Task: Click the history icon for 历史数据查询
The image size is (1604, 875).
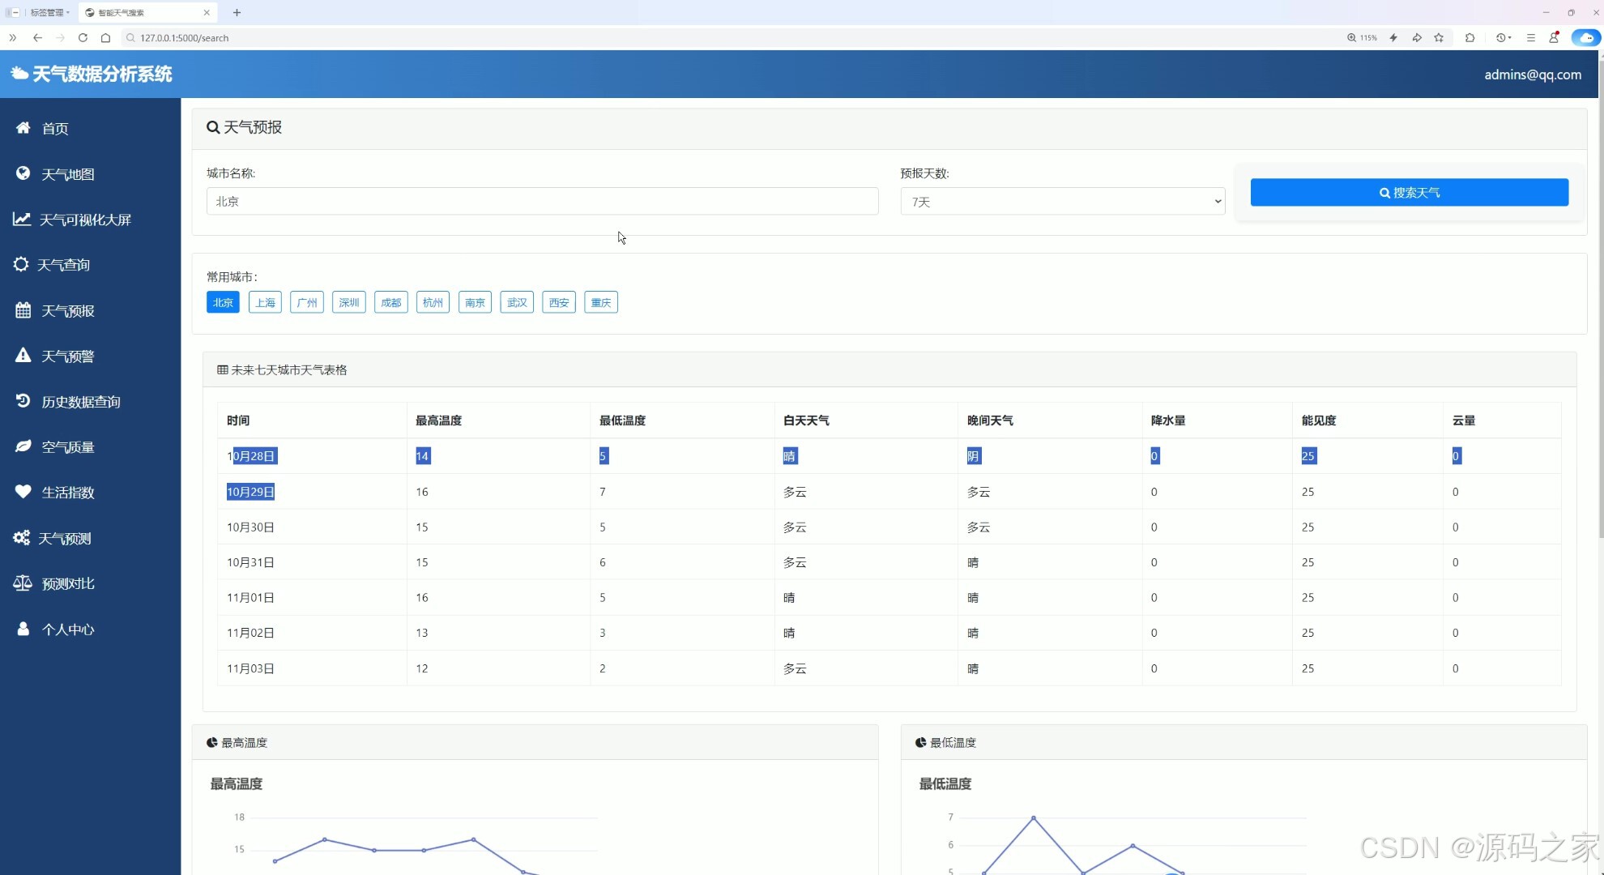Action: click(23, 401)
